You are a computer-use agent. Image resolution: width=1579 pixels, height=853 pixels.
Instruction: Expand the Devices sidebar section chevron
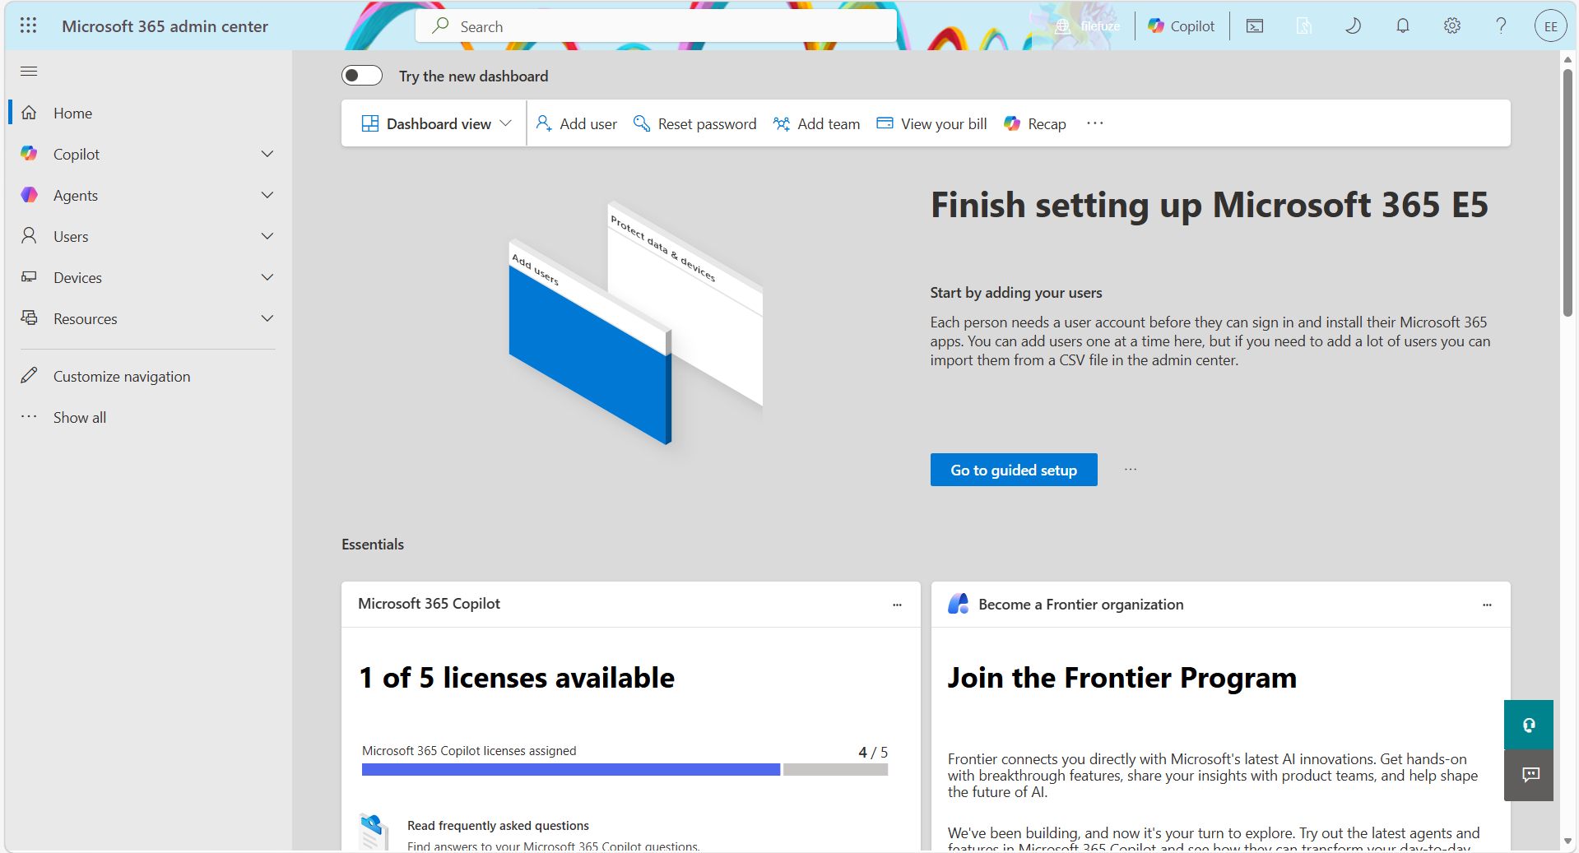267,277
